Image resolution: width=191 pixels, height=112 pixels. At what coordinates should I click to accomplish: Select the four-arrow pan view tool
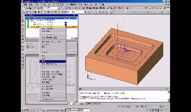tap(76, 8)
